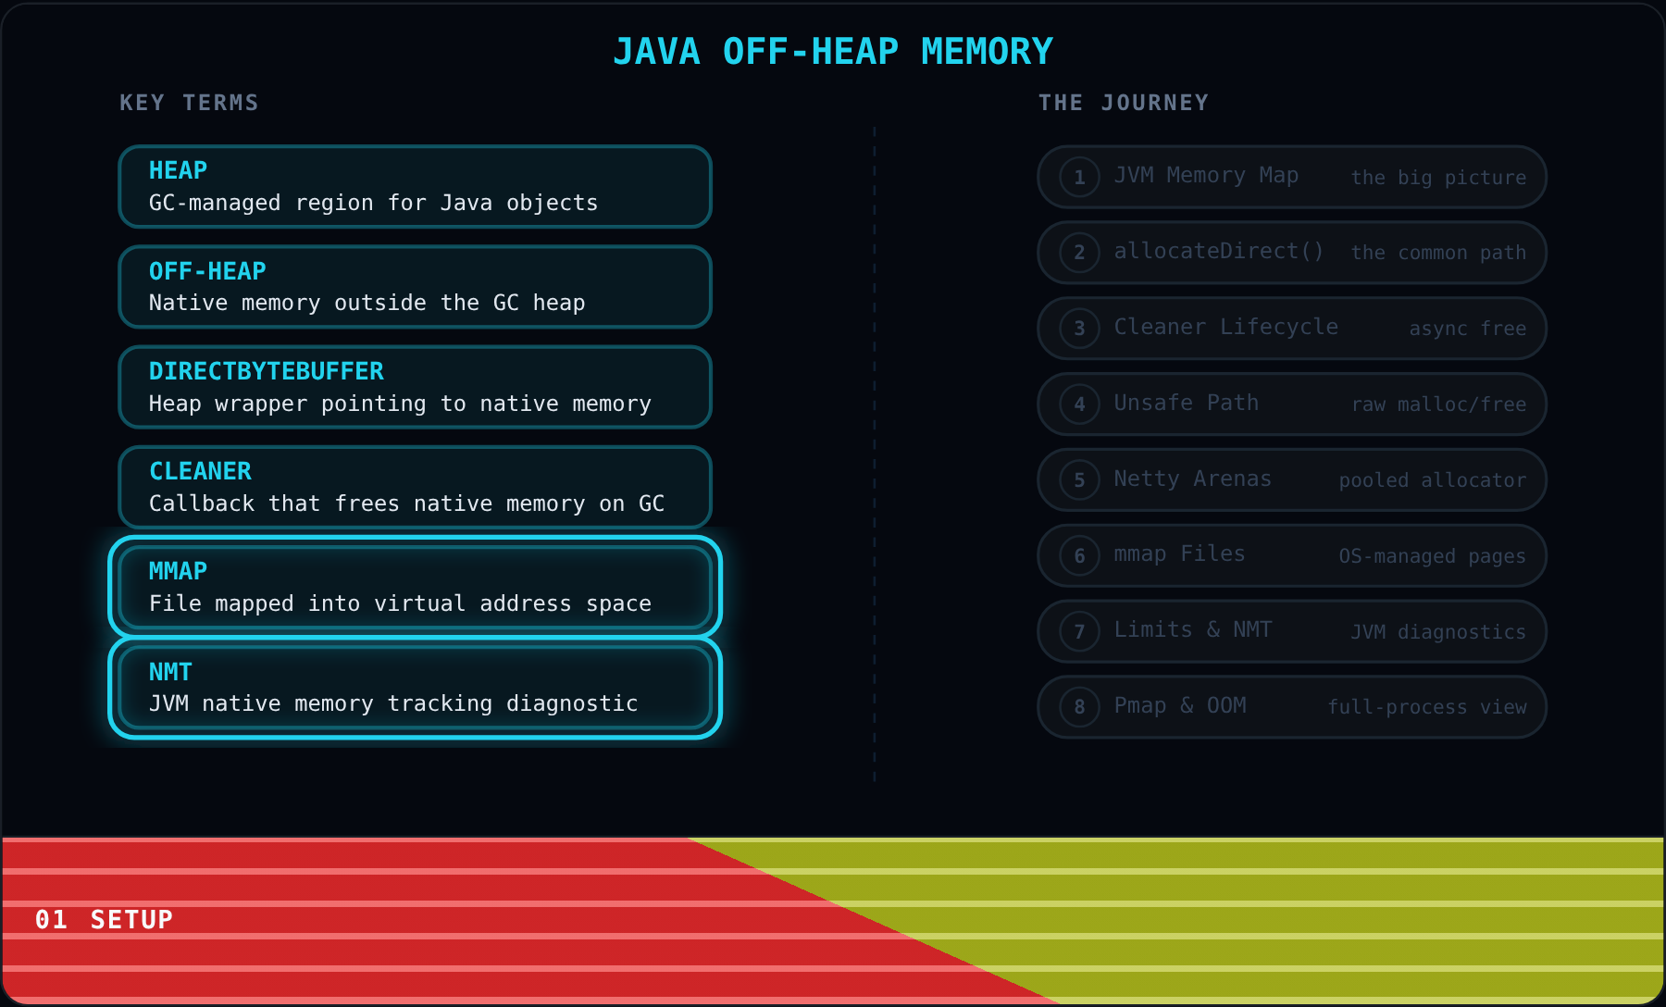Open JVM Memory Map journey step

tap(1292, 177)
